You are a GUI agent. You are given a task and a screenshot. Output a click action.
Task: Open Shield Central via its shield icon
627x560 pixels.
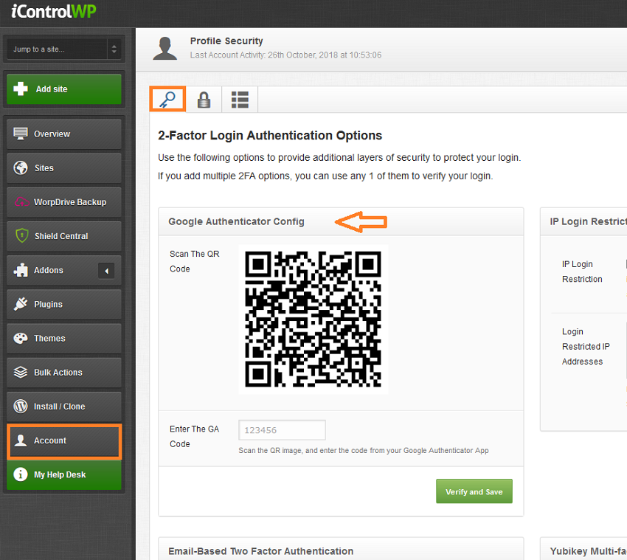coord(21,236)
